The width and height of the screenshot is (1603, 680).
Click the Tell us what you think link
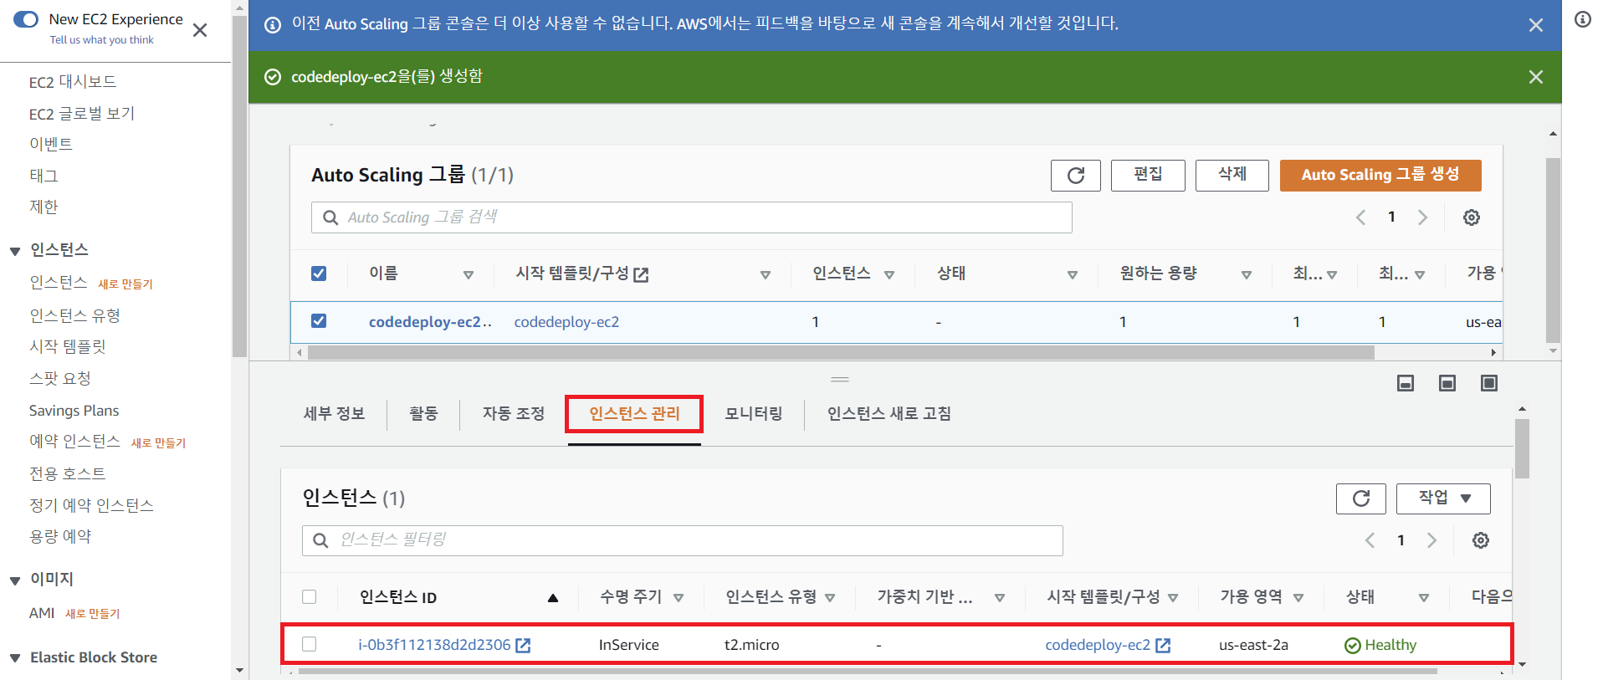pyautogui.click(x=101, y=40)
